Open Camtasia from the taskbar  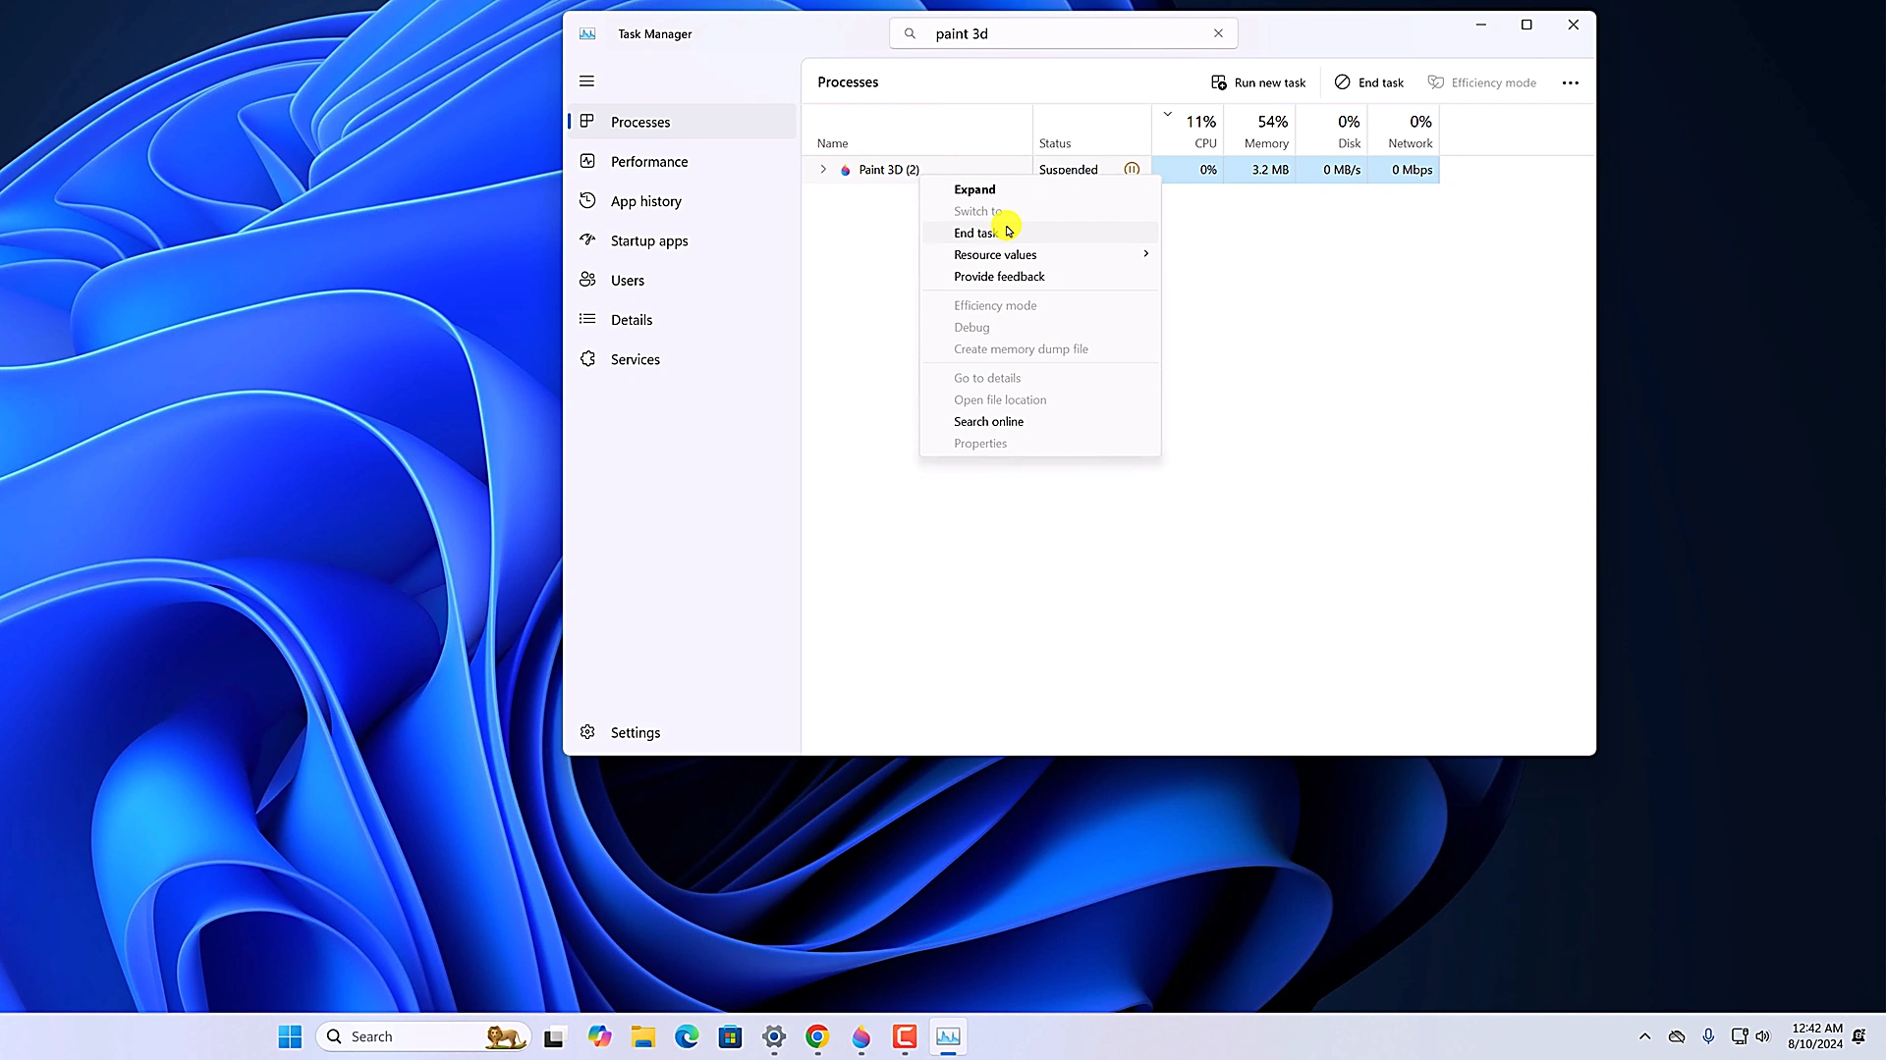(x=905, y=1036)
